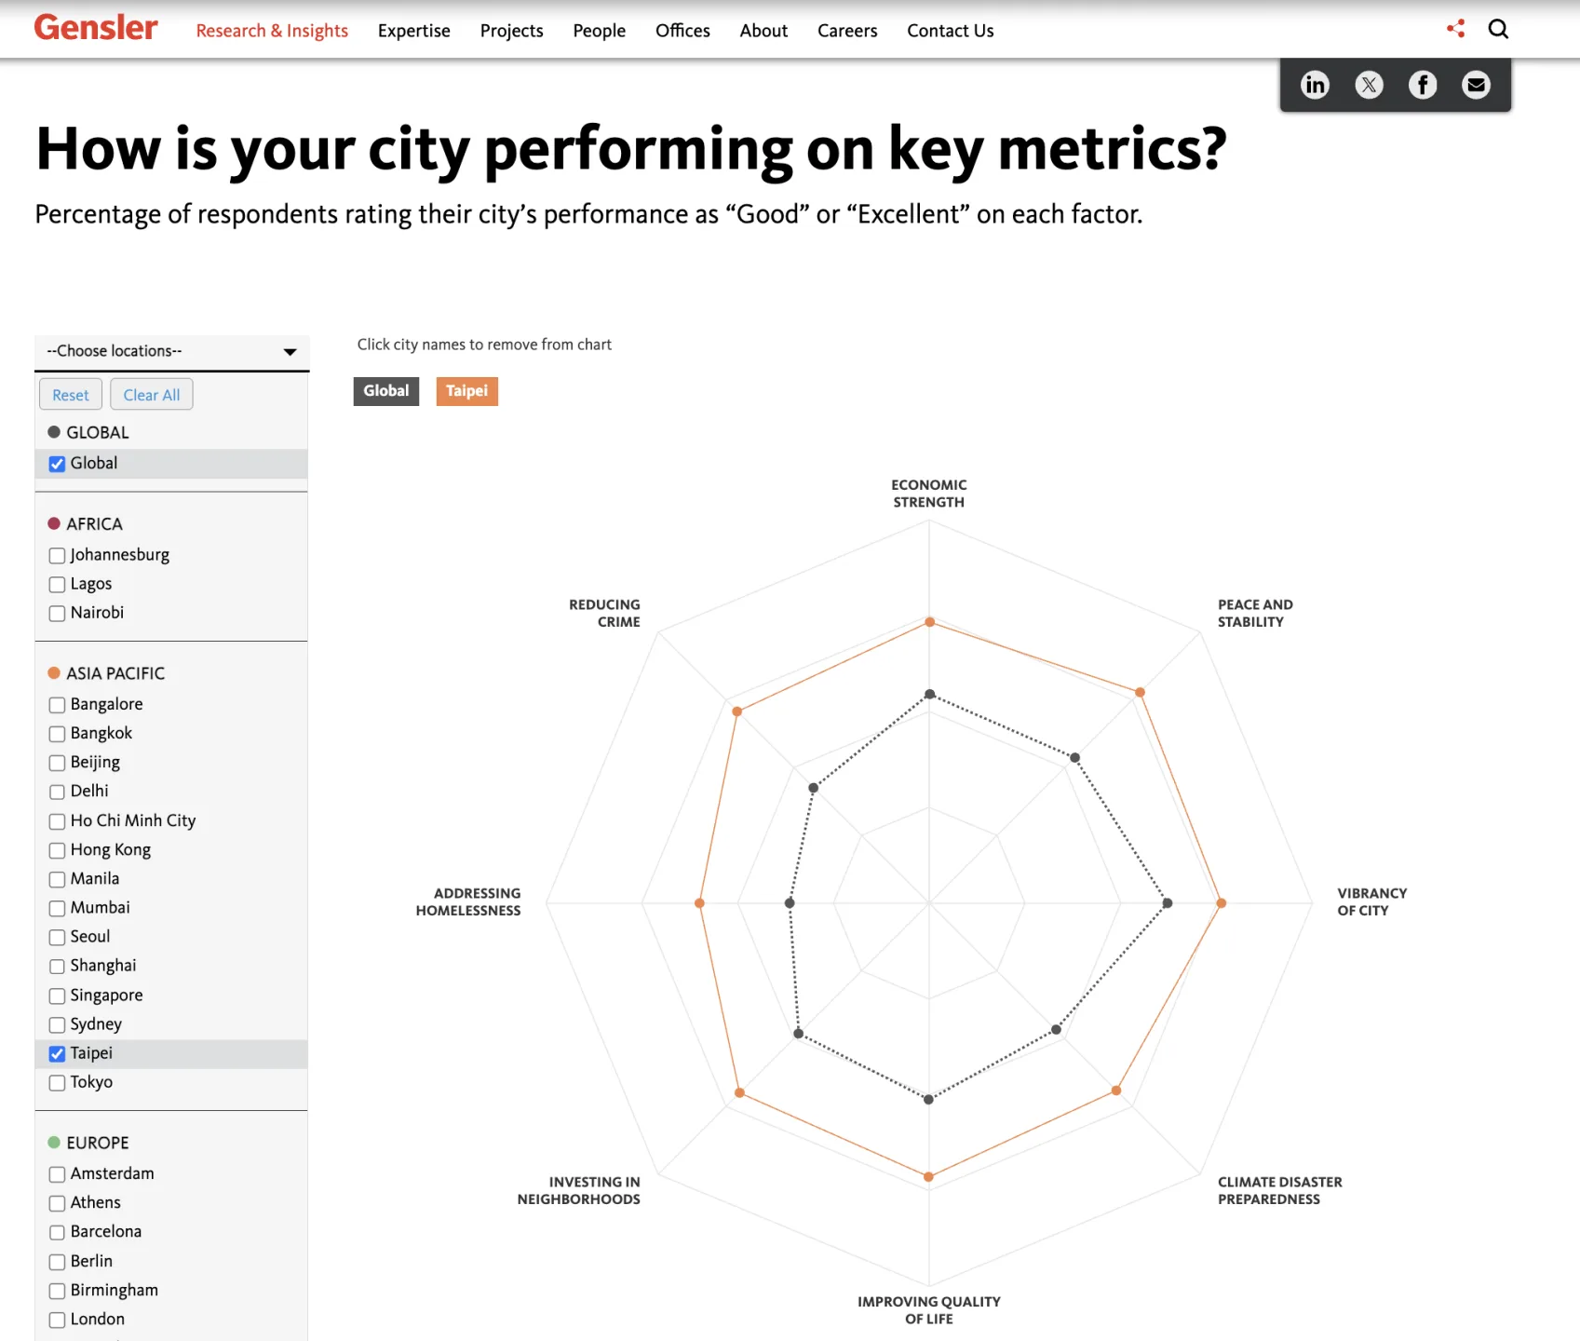The image size is (1580, 1341).
Task: Toggle the red share icon
Action: pyautogui.click(x=1456, y=29)
